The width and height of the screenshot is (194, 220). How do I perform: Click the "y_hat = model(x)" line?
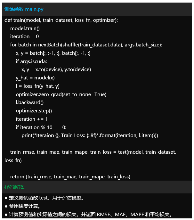click(x=35, y=78)
